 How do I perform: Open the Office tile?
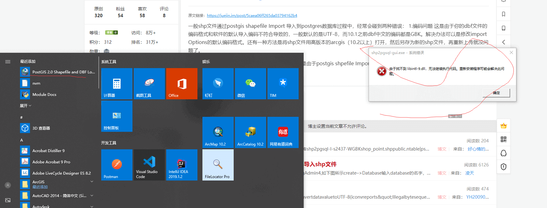point(182,84)
